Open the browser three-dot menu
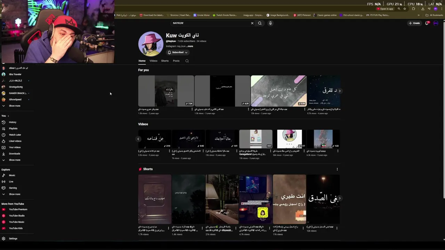 coord(442,9)
